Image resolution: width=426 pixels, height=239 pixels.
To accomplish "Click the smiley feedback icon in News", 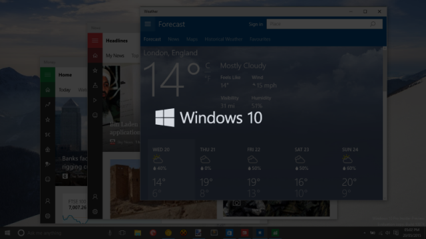I will pyautogui.click(x=95, y=115).
